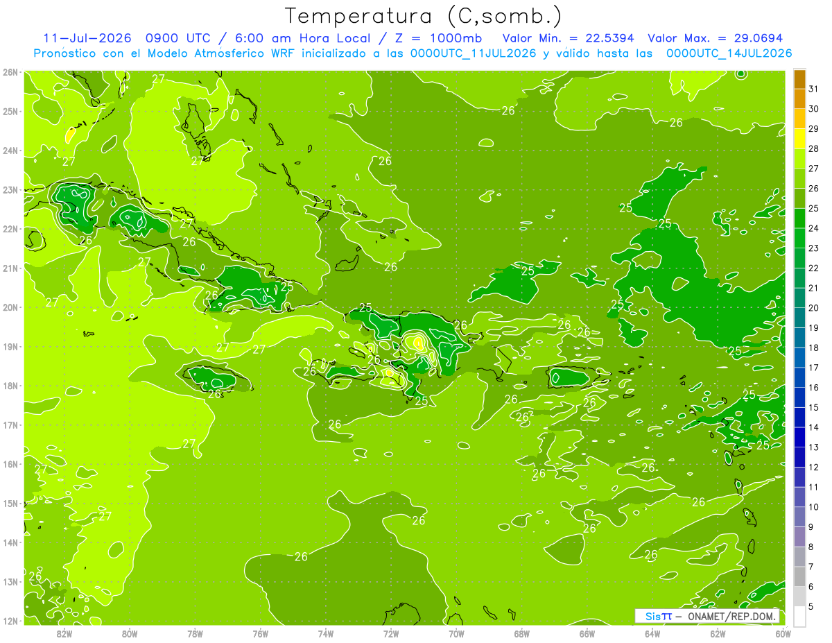Click the '76W' longitude axis label
This screenshot has width=832, height=643.
tap(260, 634)
